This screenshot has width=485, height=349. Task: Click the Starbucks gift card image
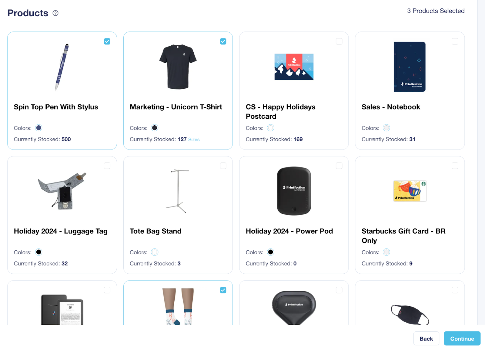410,191
